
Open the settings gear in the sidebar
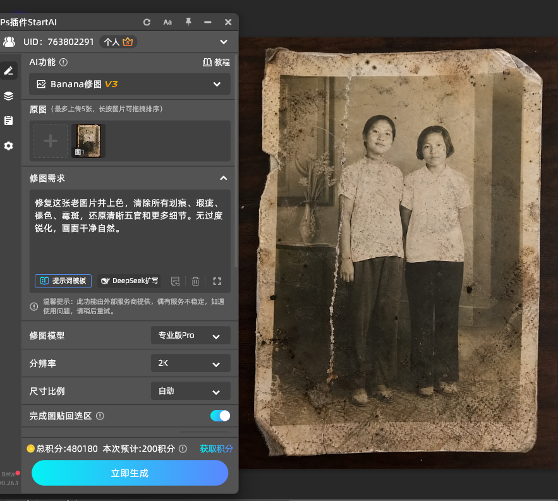[x=9, y=146]
